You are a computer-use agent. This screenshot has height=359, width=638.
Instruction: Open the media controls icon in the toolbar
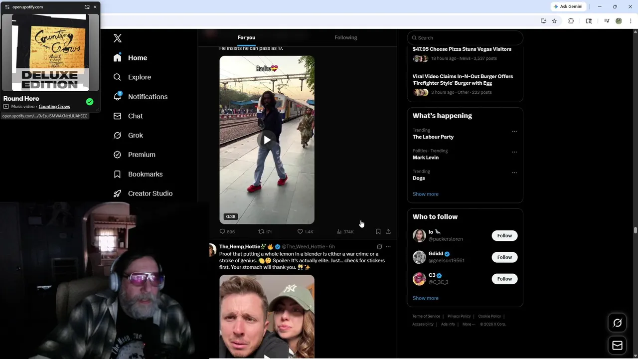[607, 21]
